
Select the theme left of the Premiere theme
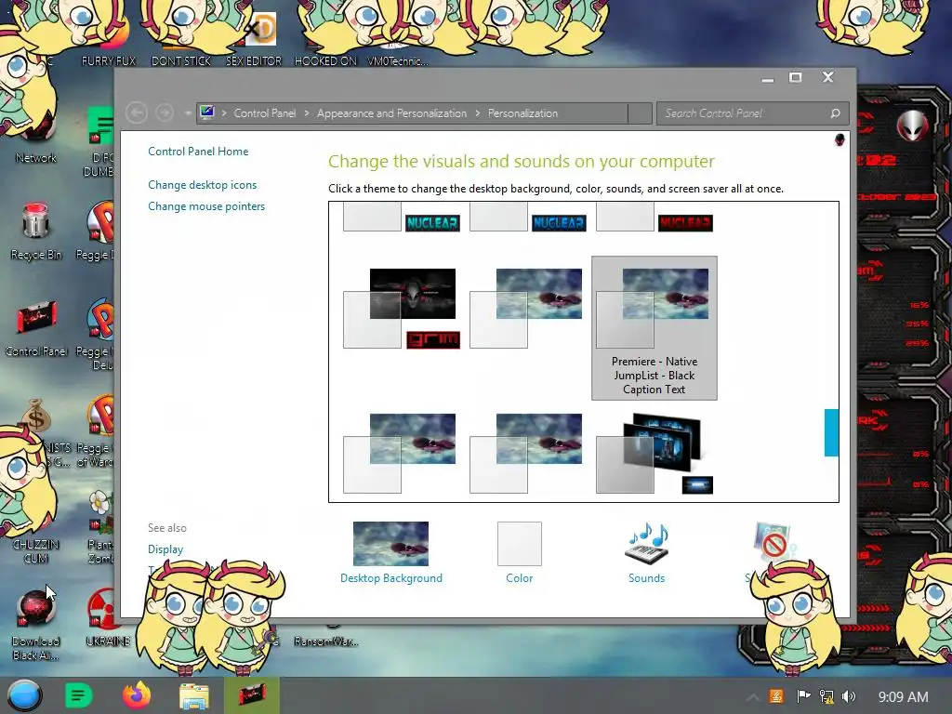[x=528, y=309]
